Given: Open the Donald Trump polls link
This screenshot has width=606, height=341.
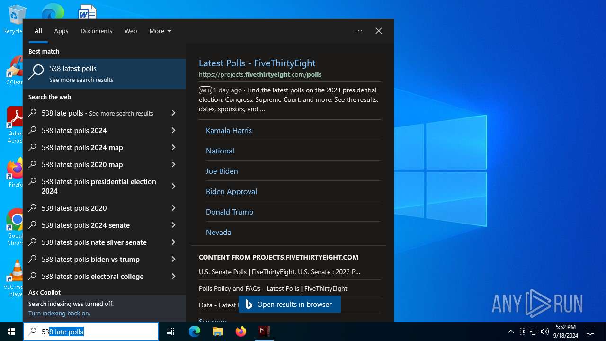Looking at the screenshot, I should [230, 212].
